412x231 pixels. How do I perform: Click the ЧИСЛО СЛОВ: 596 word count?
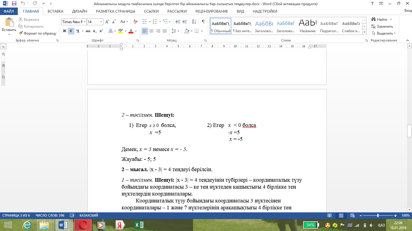coord(50,216)
